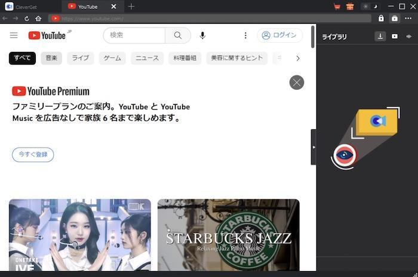
Task: Go forward with the browser forward arrow
Action: [x=16, y=18]
